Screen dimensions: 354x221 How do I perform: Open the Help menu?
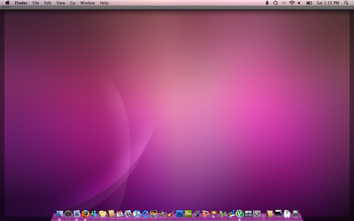pyautogui.click(x=104, y=3)
